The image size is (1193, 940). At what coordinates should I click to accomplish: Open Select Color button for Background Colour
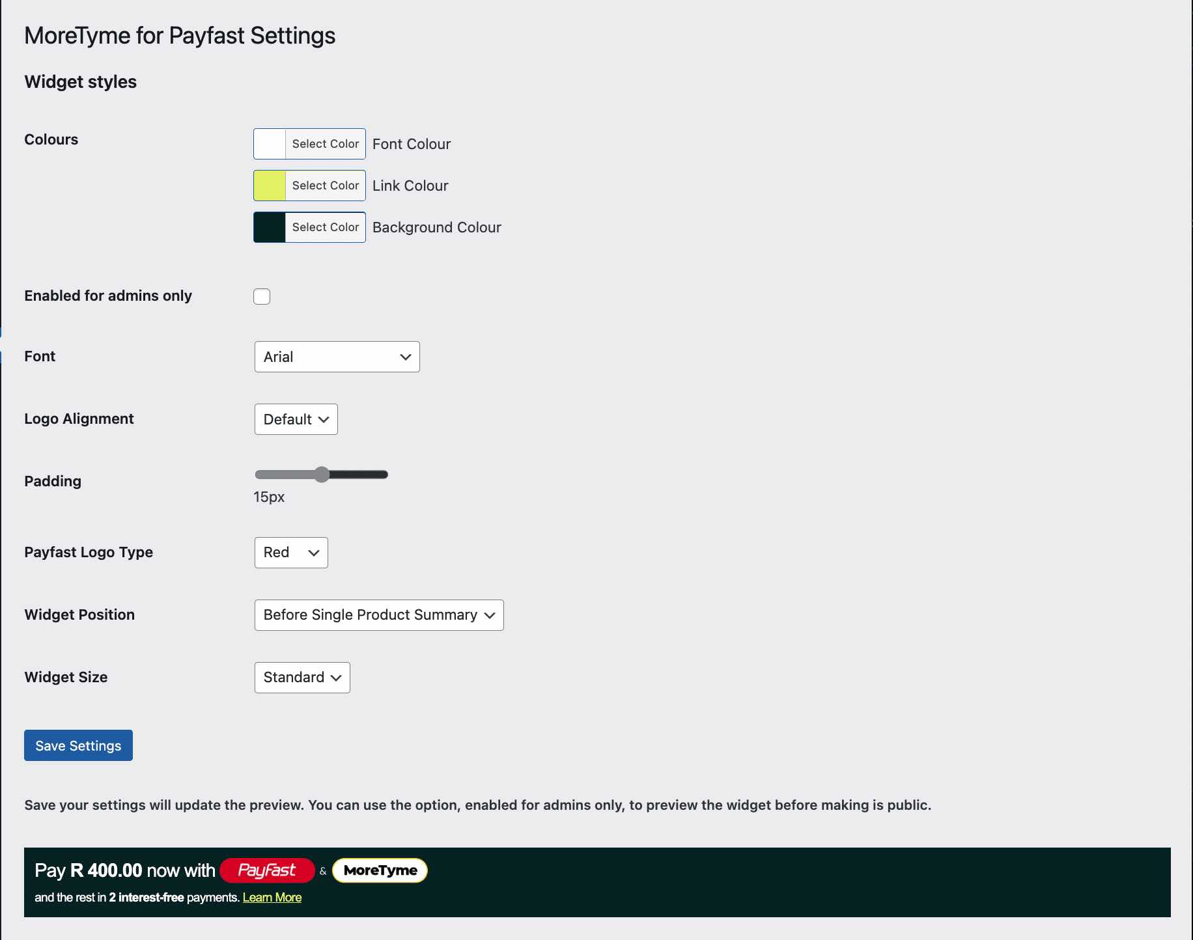[x=326, y=227]
